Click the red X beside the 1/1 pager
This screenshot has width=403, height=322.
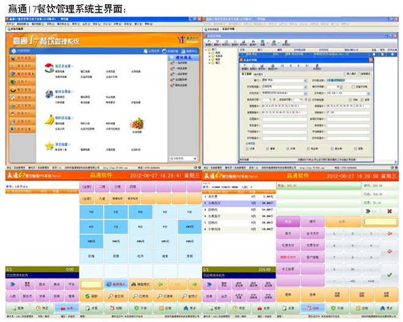pyautogui.click(x=390, y=211)
